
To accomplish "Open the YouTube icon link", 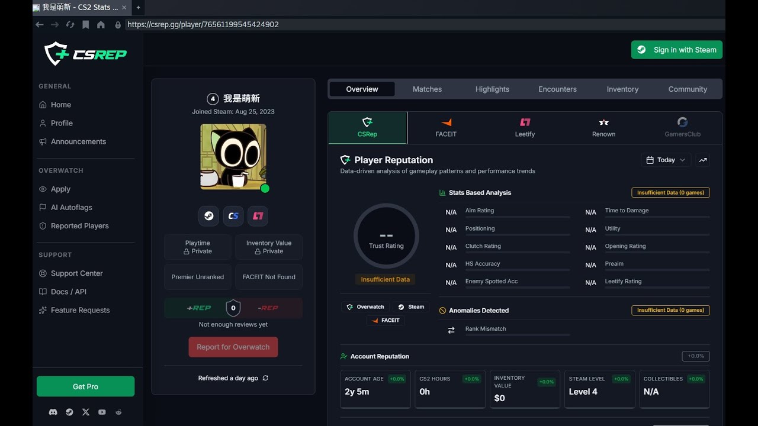I will tap(102, 412).
